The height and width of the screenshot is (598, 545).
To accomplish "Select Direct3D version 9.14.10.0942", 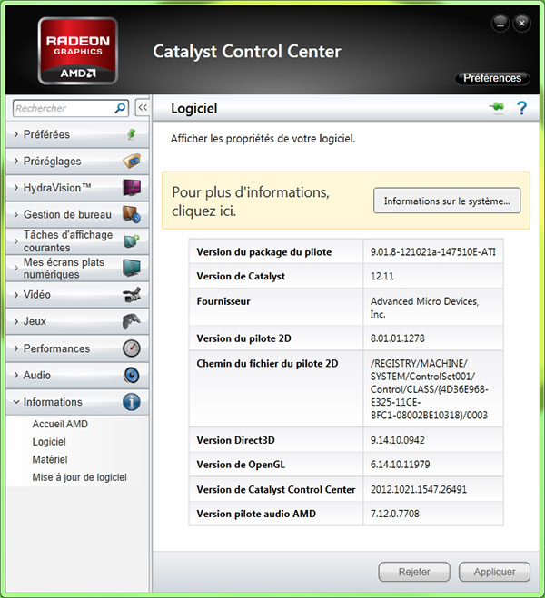I will coord(397,440).
